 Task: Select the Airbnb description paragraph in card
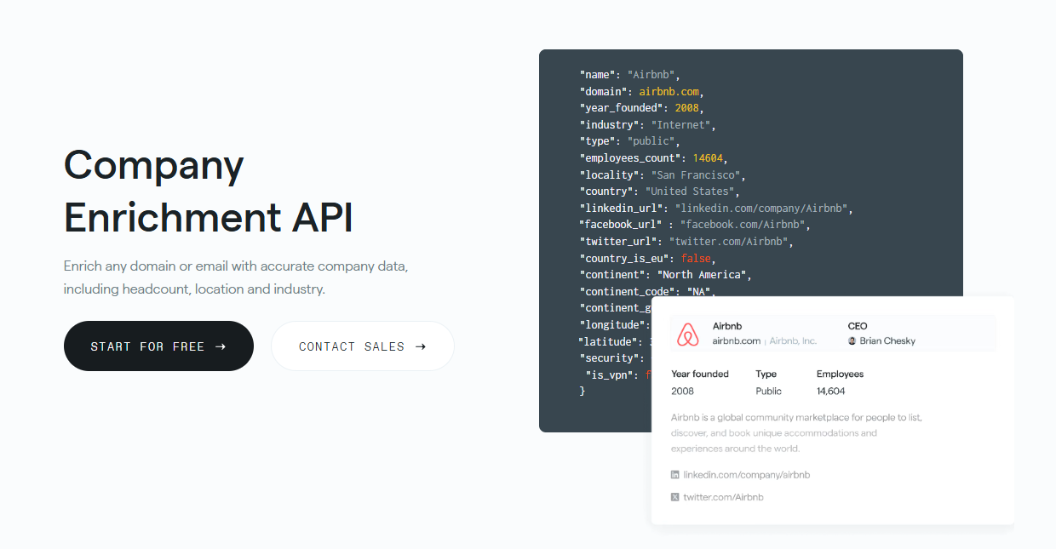click(x=796, y=433)
